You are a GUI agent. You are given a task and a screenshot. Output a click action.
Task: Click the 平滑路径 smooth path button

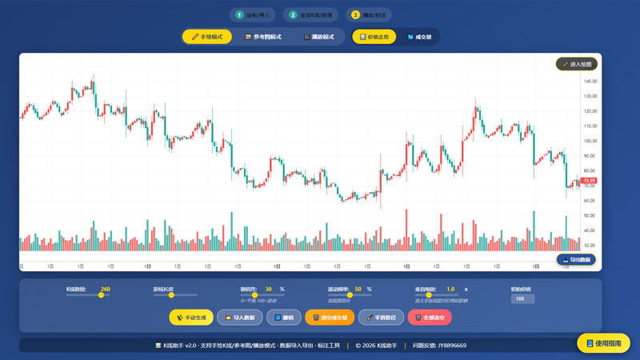coord(381,318)
